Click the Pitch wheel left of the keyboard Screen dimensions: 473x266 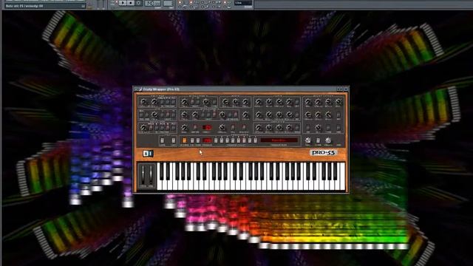(x=143, y=175)
